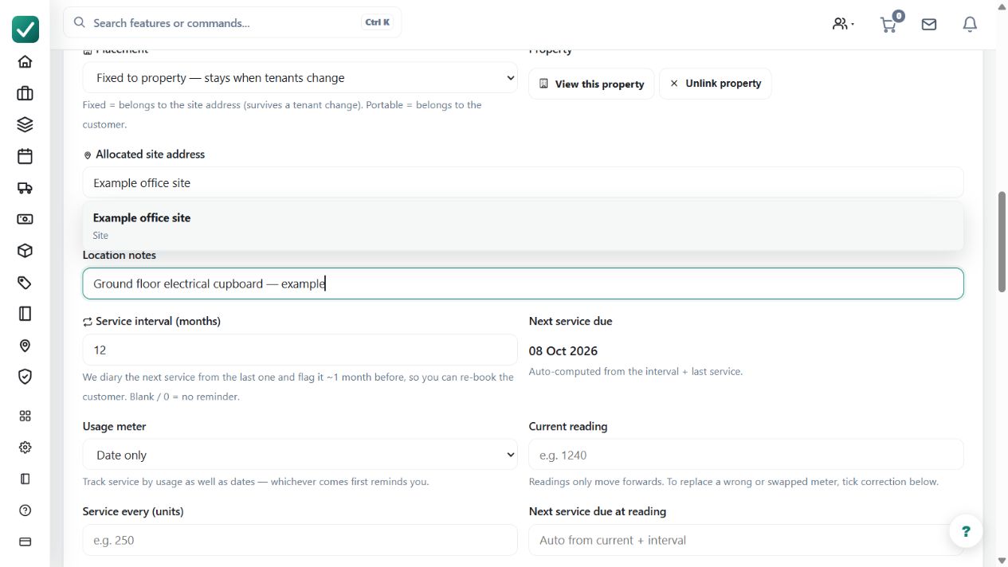Click the Service interval (months) label

[x=158, y=322]
